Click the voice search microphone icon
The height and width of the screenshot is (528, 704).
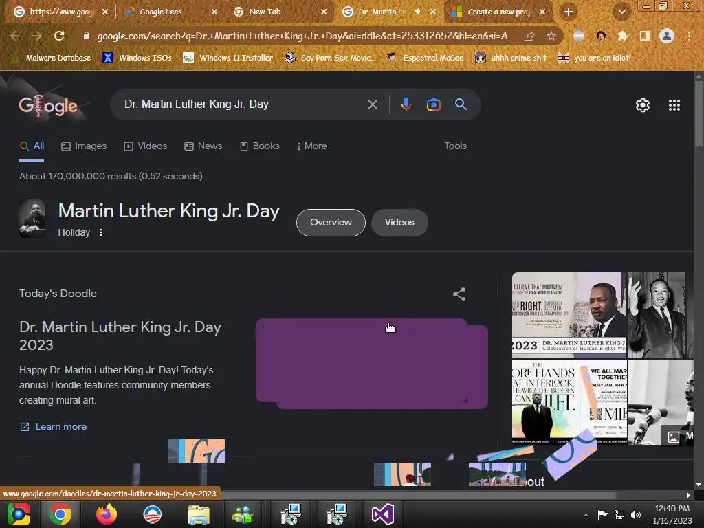click(x=406, y=104)
